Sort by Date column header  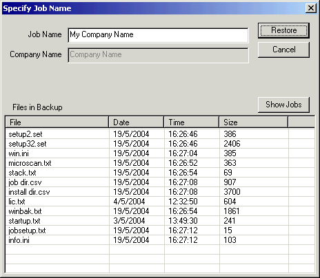click(x=136, y=122)
